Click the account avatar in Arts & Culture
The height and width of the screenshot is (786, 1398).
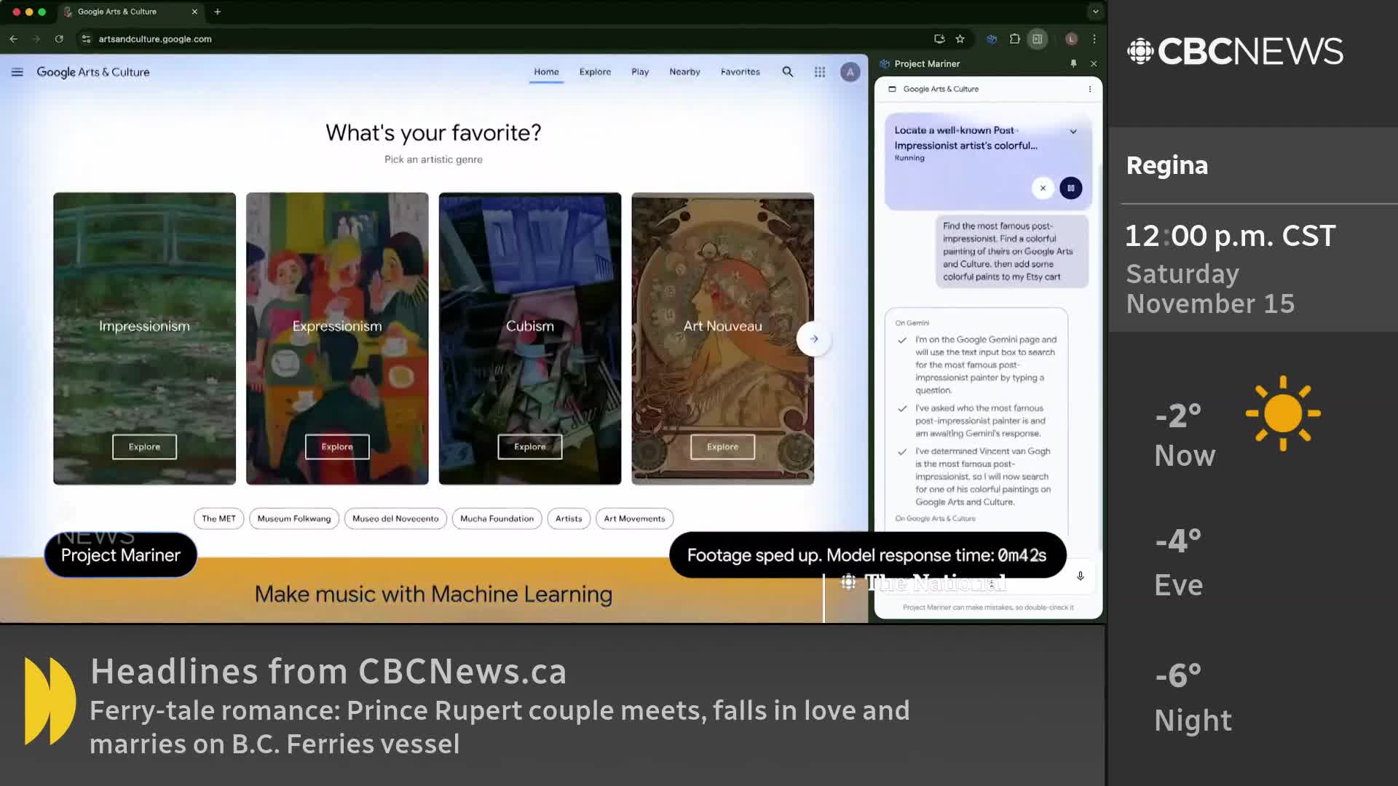[x=850, y=71]
